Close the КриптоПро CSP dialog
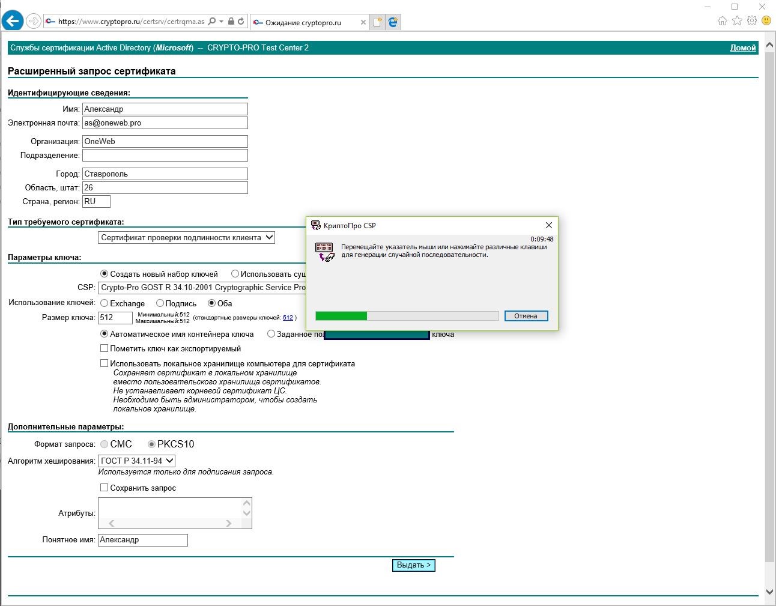Screen dimensions: 776x606 tap(548, 225)
